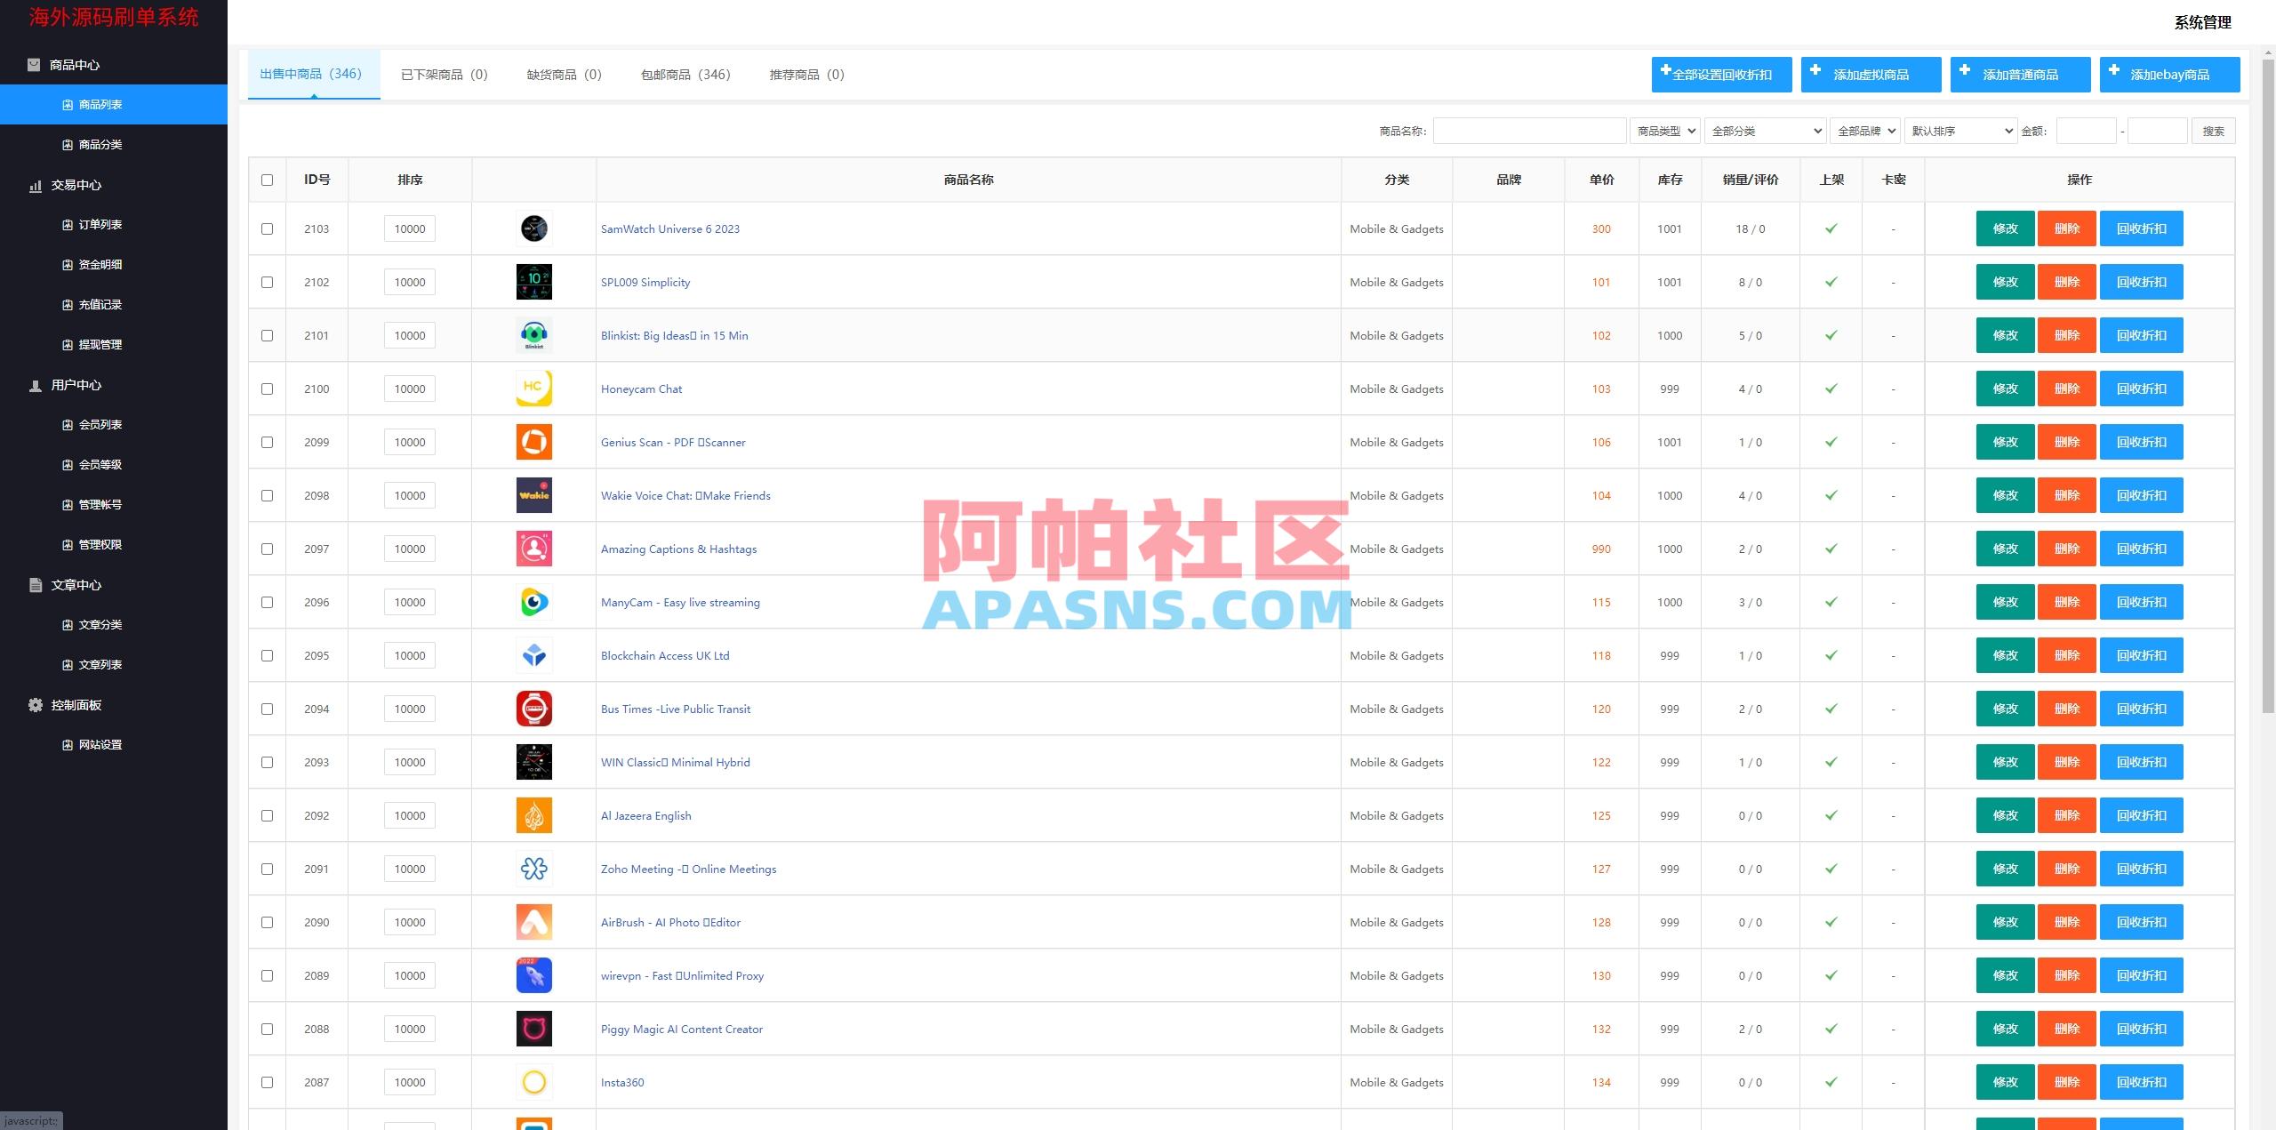This screenshot has height=1130, width=2276.
Task: Select the 交易中心 chart icon
Action: [x=36, y=186]
